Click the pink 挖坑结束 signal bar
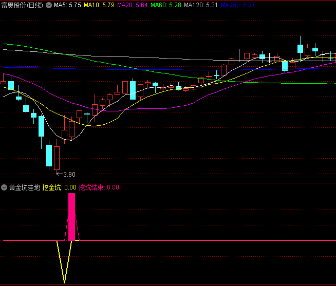The image size is (336, 286). [x=72, y=217]
